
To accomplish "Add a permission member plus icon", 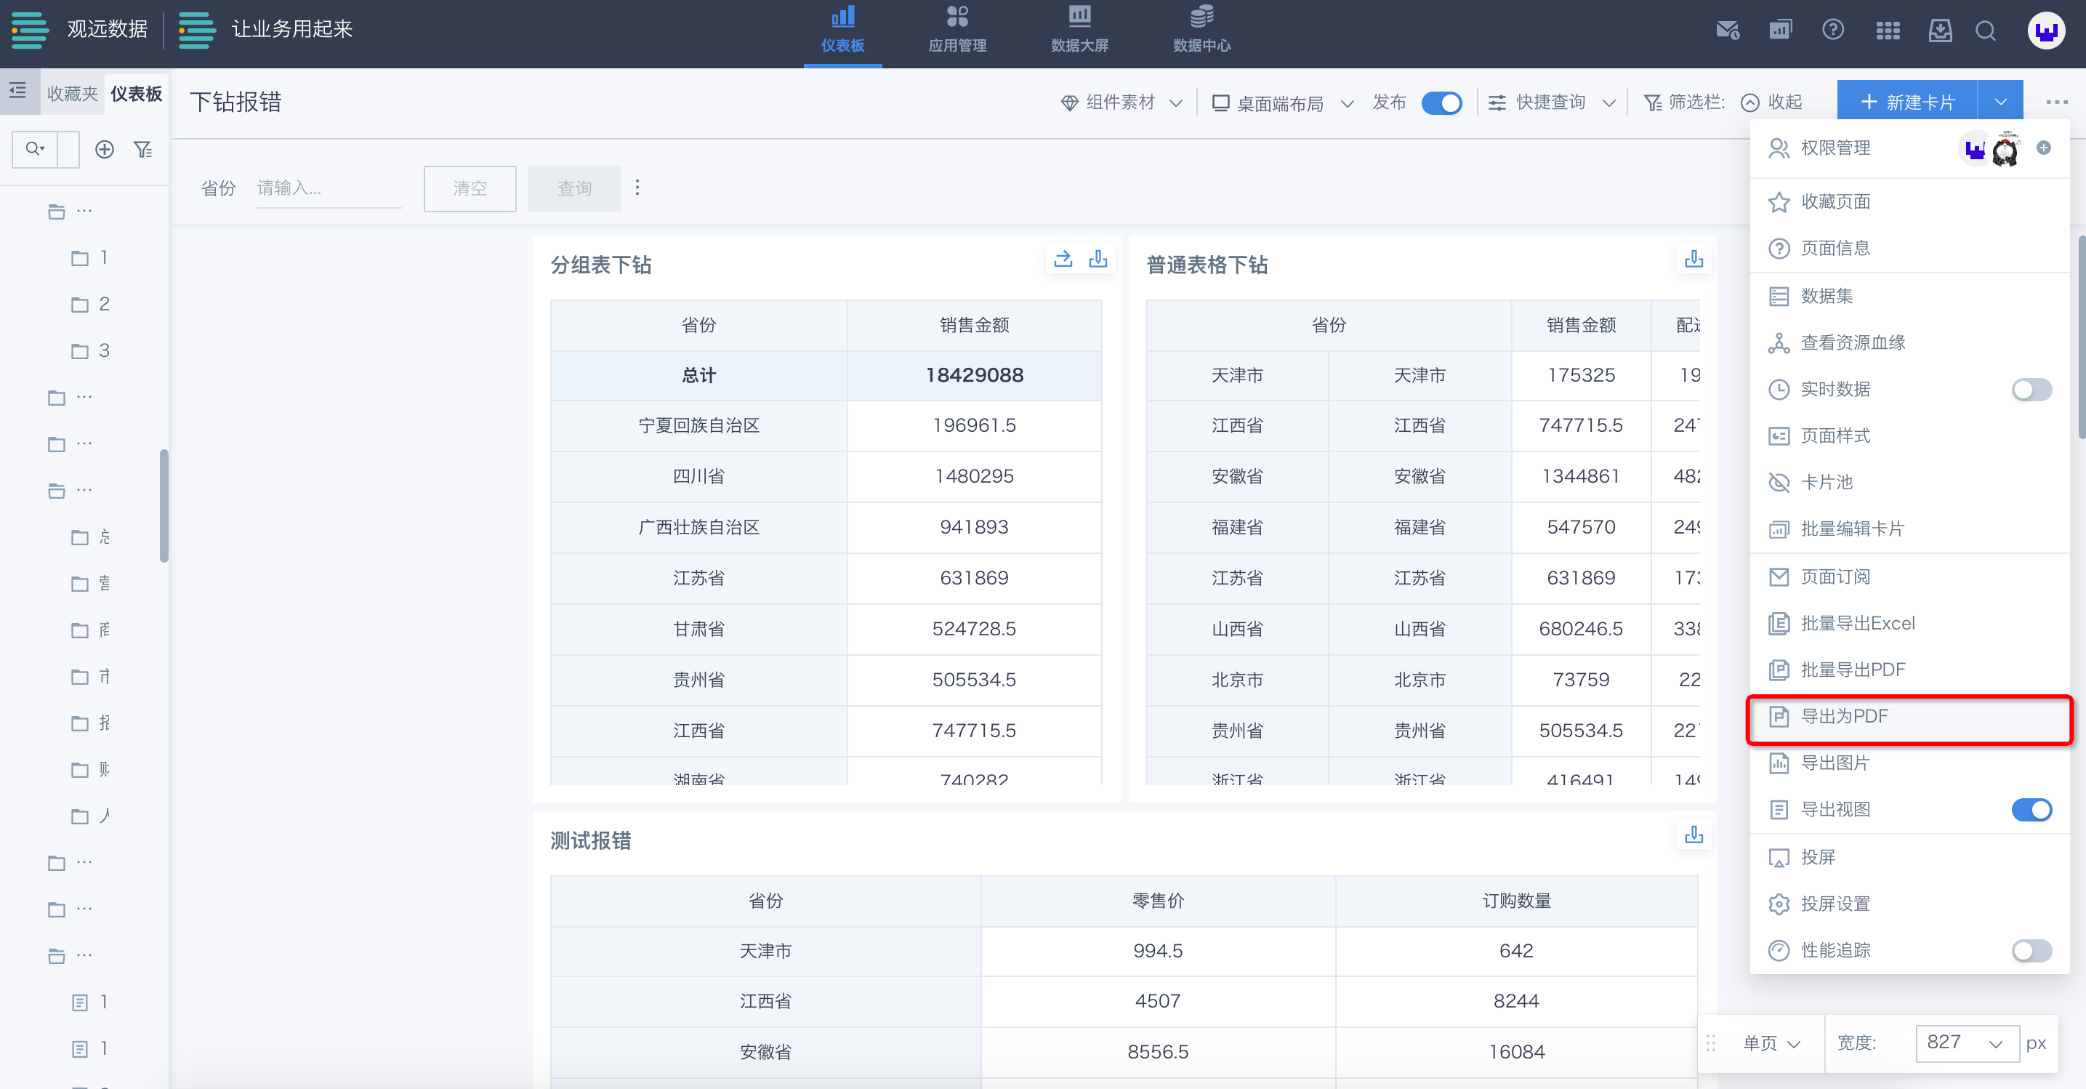I will point(2044,148).
